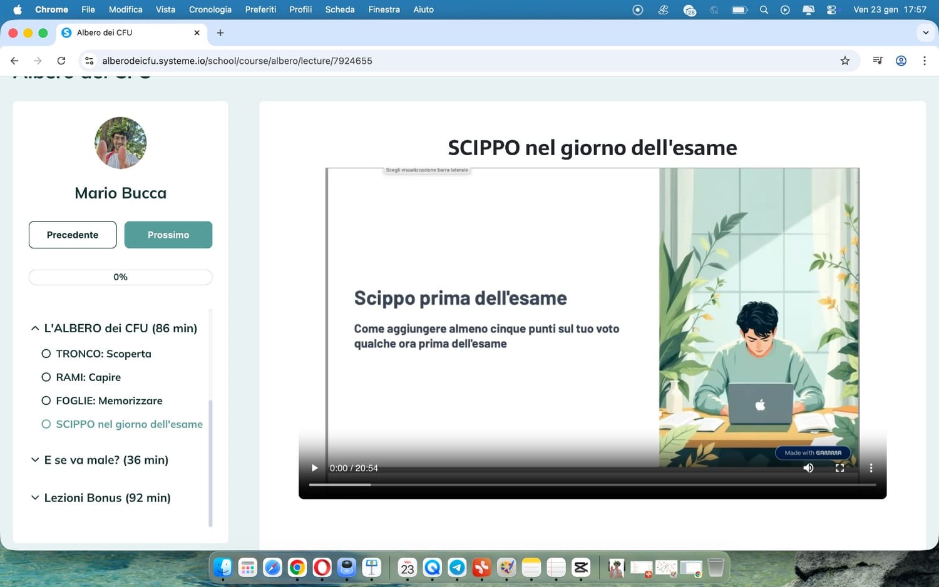Go to the Precedente lesson
The width and height of the screenshot is (939, 587).
click(x=73, y=235)
